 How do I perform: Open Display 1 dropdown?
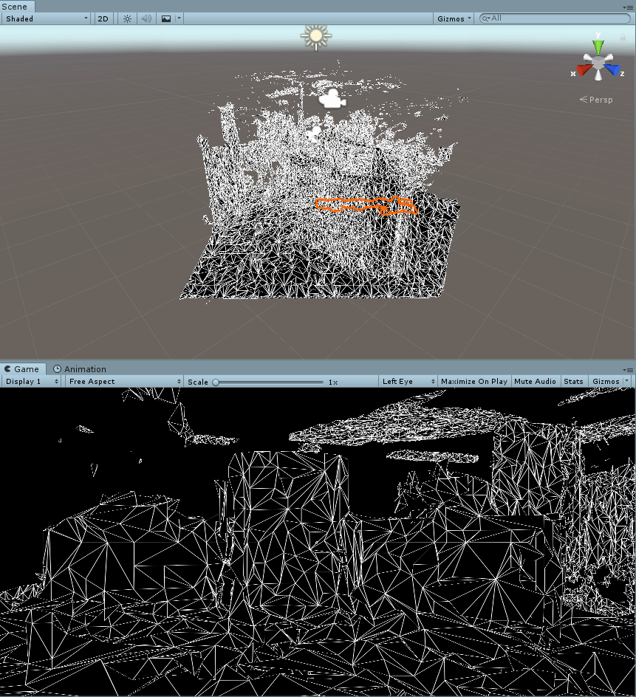32,382
